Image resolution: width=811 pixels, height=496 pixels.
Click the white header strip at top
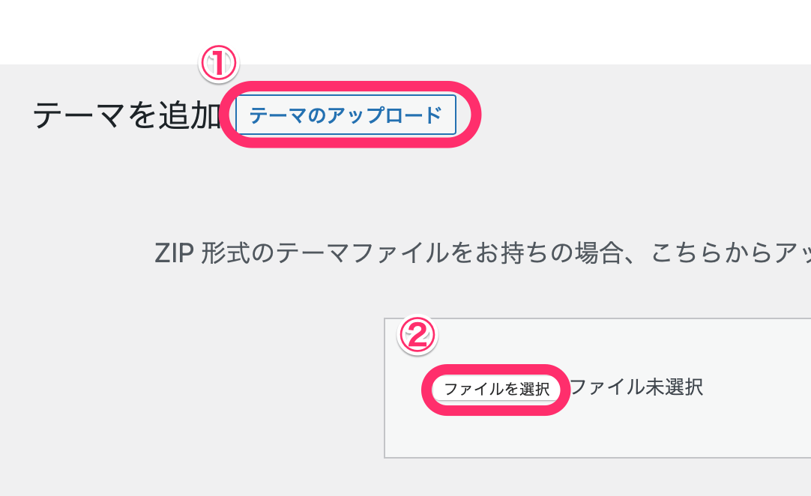pos(405,31)
